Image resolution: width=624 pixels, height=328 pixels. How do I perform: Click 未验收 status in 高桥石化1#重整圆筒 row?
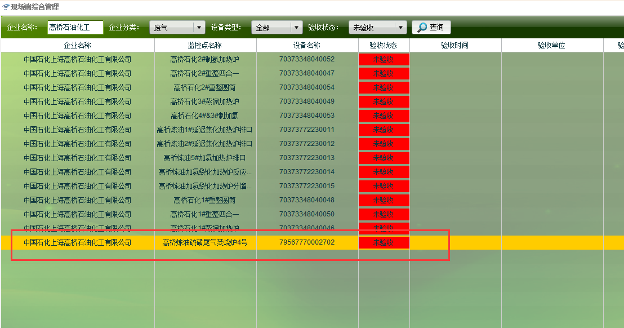[384, 200]
